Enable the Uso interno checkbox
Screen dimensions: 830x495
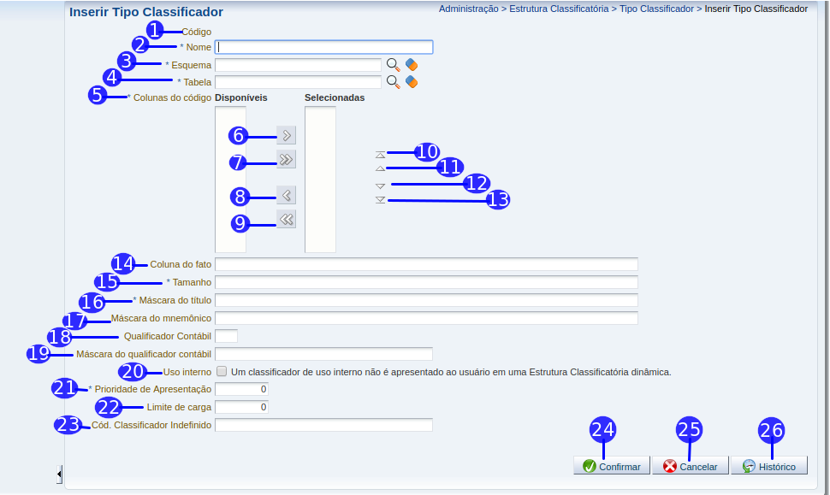[x=222, y=372]
